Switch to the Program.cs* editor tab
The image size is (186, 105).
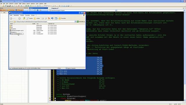[x=55, y=8]
